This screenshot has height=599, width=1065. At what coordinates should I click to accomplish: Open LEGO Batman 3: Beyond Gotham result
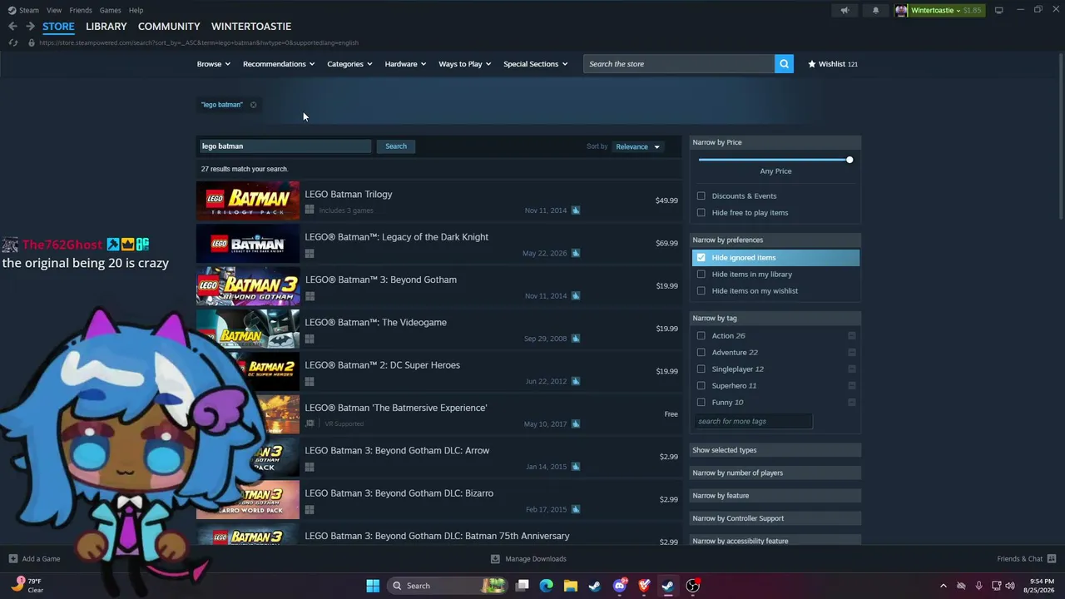[x=438, y=286]
